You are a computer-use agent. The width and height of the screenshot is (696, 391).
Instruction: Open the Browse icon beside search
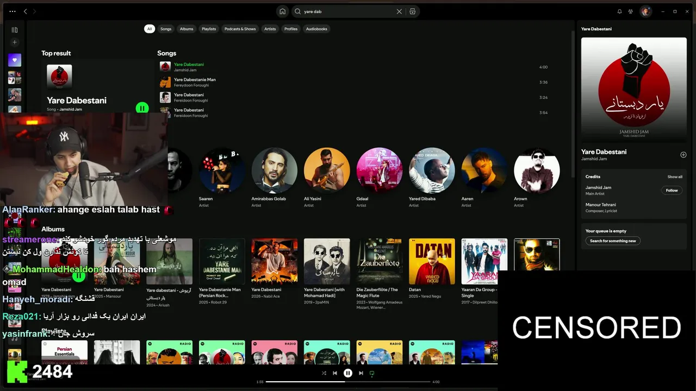pyautogui.click(x=413, y=11)
